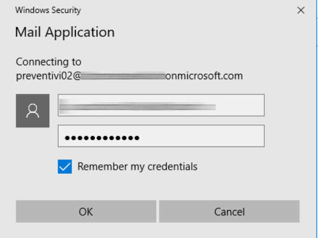Click the white checkmark in the blue box
The height and width of the screenshot is (238, 318).
pyautogui.click(x=65, y=167)
